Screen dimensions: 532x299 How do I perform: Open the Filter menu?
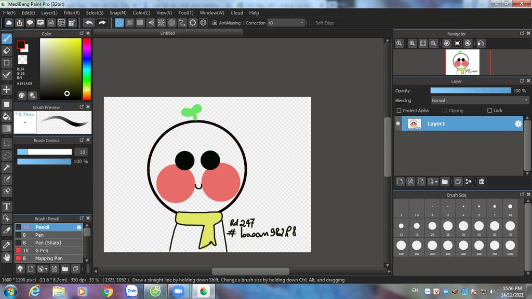point(72,13)
